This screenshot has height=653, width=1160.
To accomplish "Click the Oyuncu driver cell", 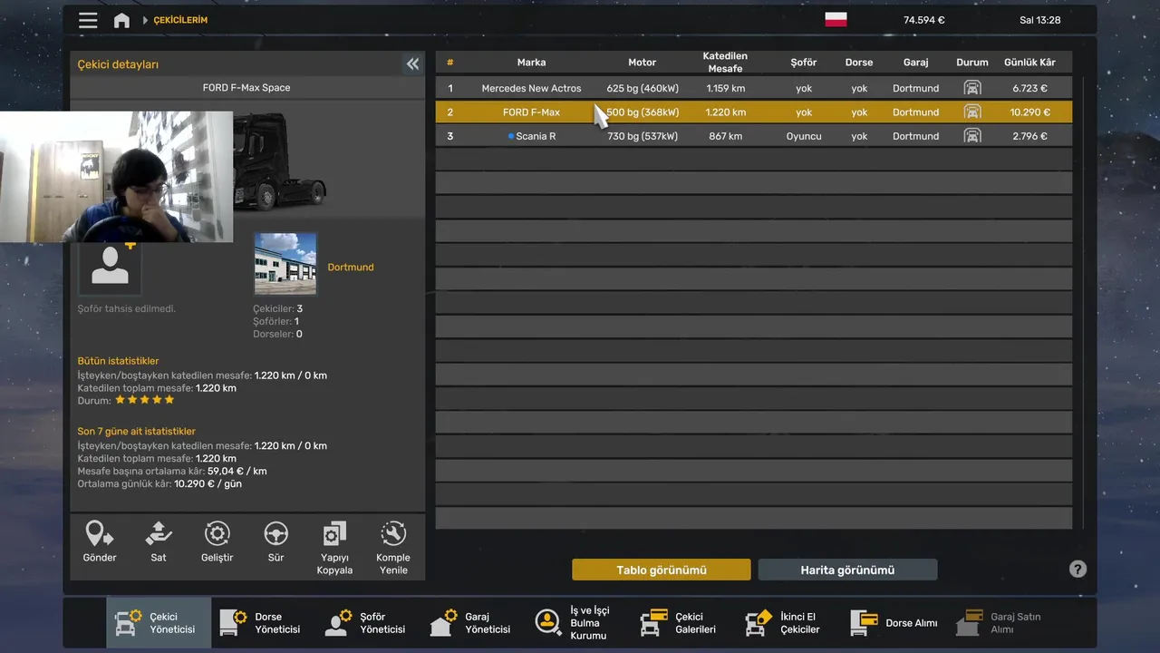I will click(x=804, y=136).
